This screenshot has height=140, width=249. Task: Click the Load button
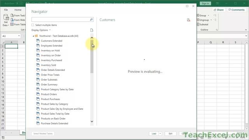(154, 133)
